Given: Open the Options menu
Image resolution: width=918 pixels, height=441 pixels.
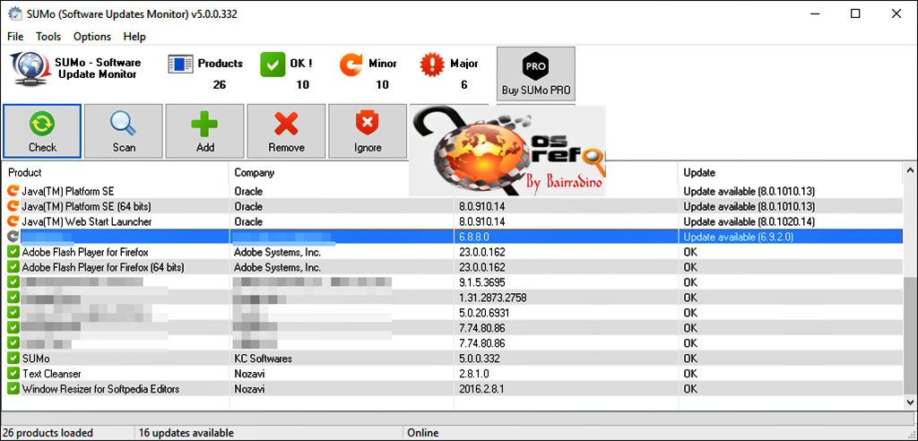Looking at the screenshot, I should [92, 37].
